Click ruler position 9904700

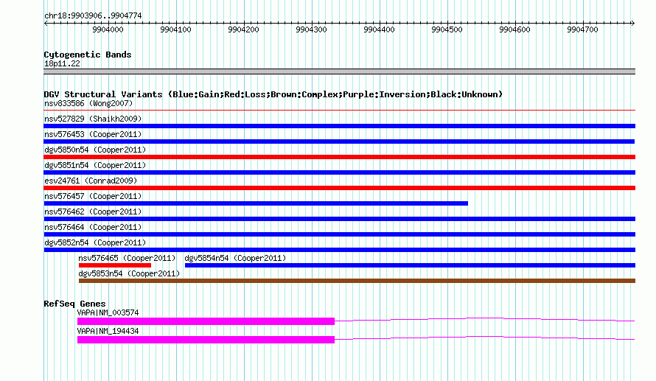click(x=582, y=29)
